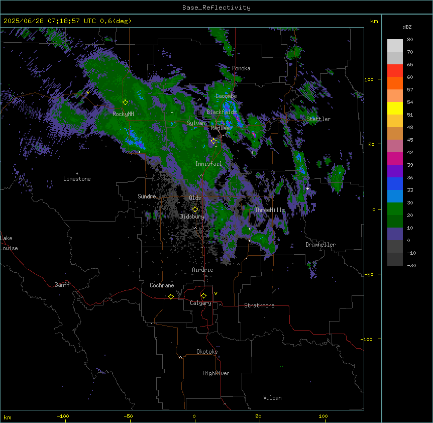Select the Cochrane label
The width and height of the screenshot is (433, 423).
(162, 285)
